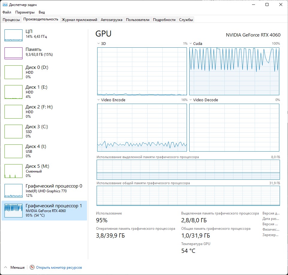288x275 pixels.
Task: Click the 1,0/31,9 ГБ value
Action: pyautogui.click(x=195, y=235)
